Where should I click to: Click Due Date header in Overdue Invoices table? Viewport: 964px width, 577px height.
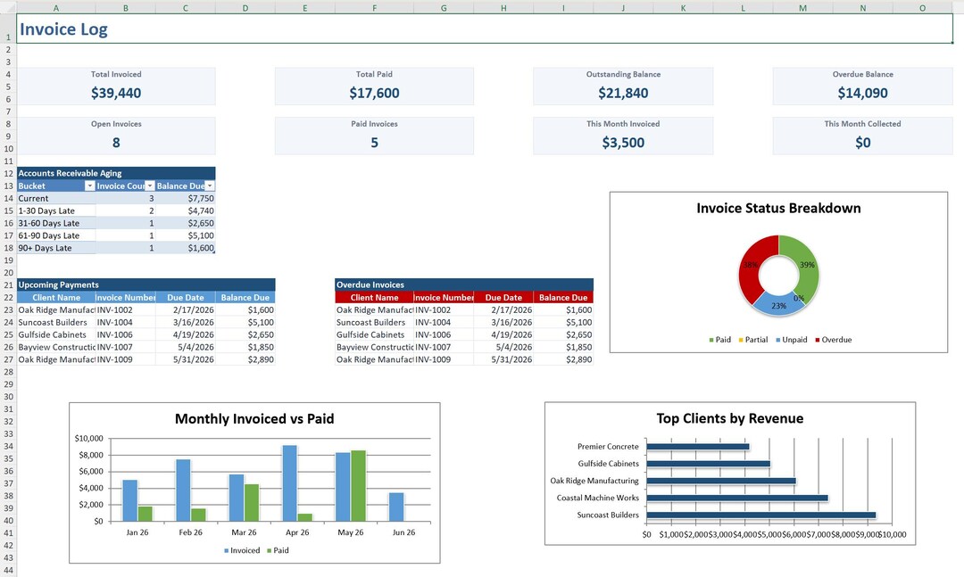(x=503, y=297)
